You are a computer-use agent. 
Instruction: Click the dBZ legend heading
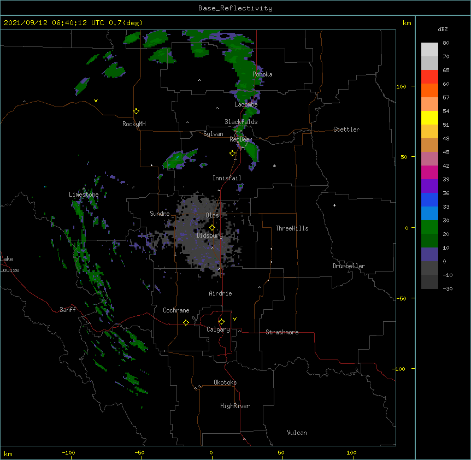pyautogui.click(x=443, y=30)
